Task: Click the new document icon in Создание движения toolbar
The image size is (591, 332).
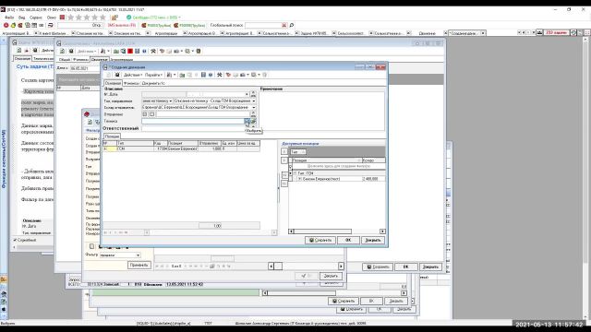Action: coord(109,75)
